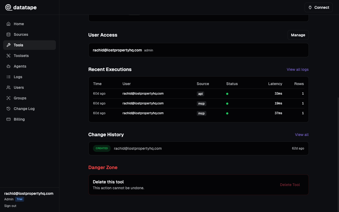339x212 pixels.
Task: Open View all logs link
Action: click(x=297, y=69)
